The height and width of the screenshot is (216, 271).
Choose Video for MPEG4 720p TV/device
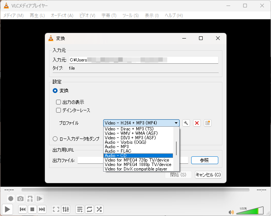pyautogui.click(x=138, y=160)
